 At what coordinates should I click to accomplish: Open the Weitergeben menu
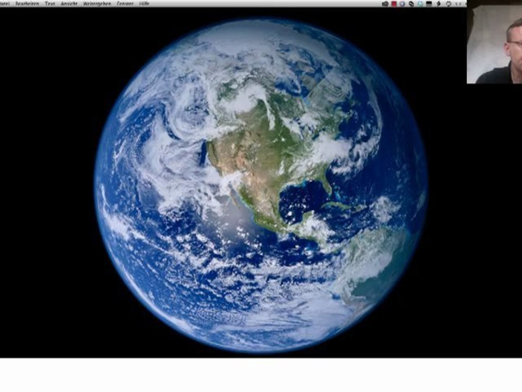[97, 4]
